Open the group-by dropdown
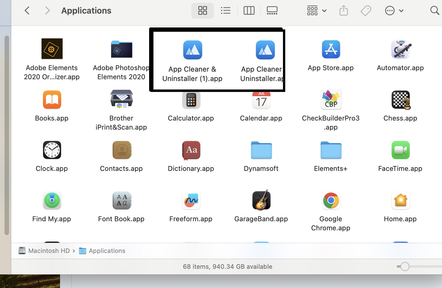This screenshot has height=288, width=442. 317,11
